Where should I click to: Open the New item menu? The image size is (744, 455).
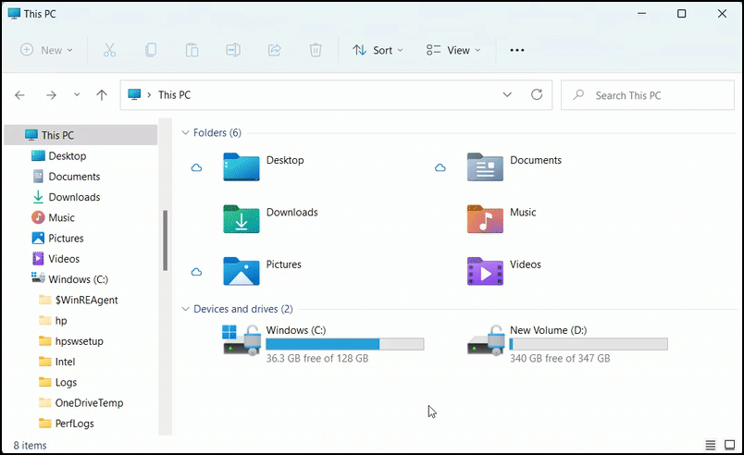click(46, 50)
